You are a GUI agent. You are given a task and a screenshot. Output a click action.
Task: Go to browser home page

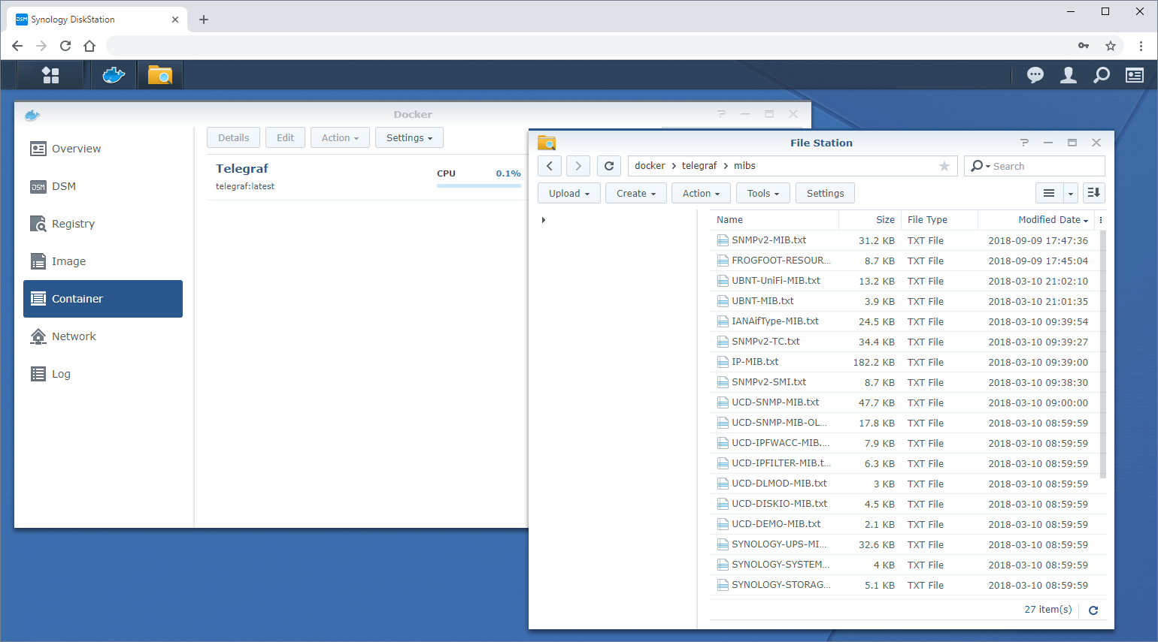click(89, 46)
